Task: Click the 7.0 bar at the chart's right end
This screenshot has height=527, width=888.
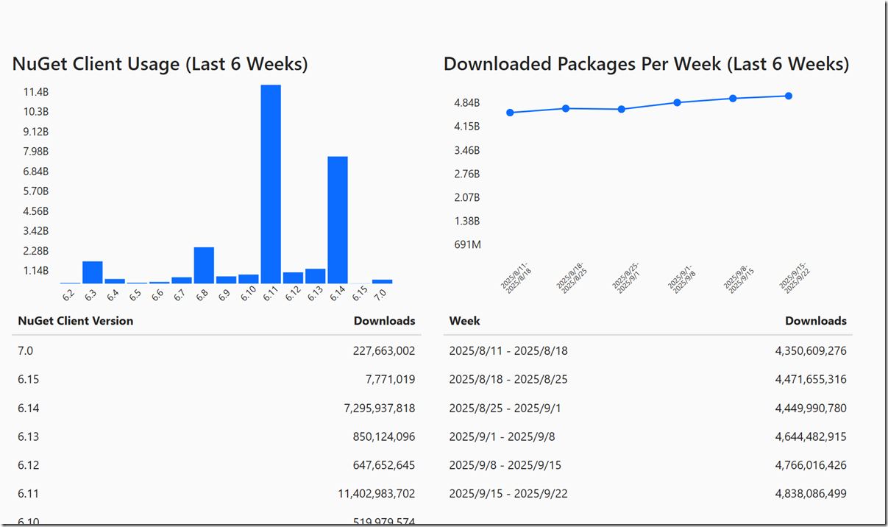Action: (382, 281)
